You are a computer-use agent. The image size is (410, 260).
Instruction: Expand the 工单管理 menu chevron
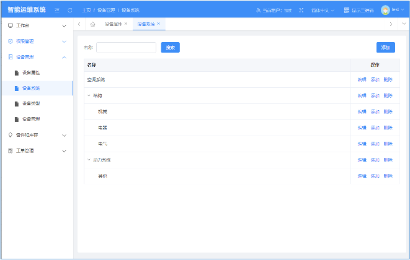64,151
